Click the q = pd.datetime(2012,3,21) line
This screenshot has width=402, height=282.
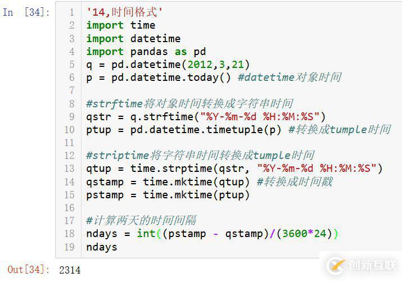(168, 65)
